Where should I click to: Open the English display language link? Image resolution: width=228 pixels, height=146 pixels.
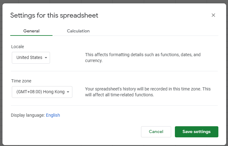click(x=53, y=115)
